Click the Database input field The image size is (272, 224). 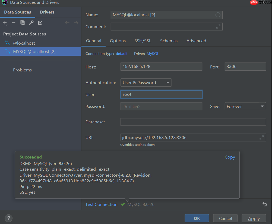click(193, 122)
